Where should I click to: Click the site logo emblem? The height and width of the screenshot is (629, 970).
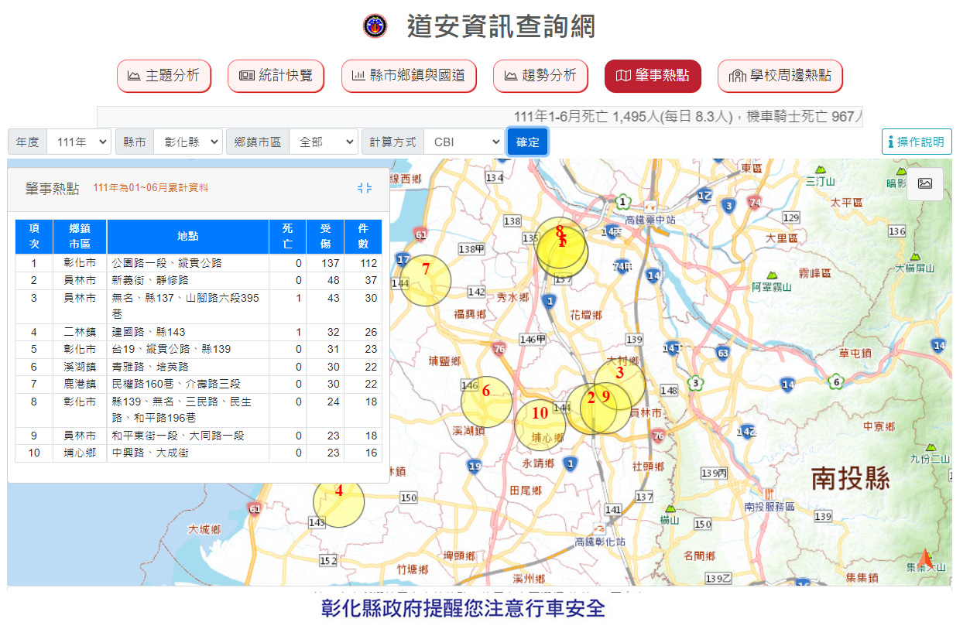point(375,26)
